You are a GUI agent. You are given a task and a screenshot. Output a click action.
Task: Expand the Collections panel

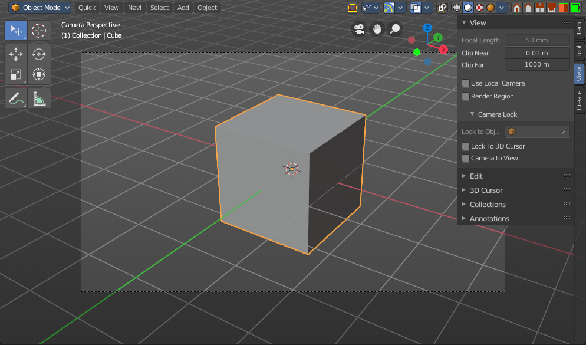(464, 204)
